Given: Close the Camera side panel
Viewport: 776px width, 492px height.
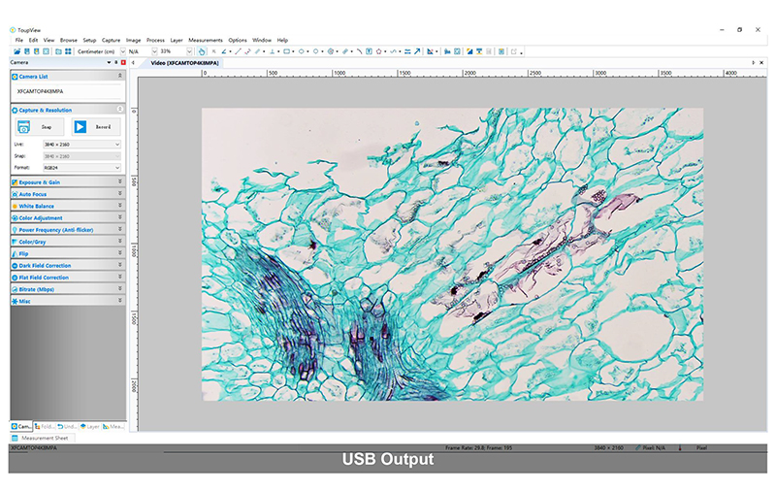Looking at the screenshot, I should click(122, 62).
